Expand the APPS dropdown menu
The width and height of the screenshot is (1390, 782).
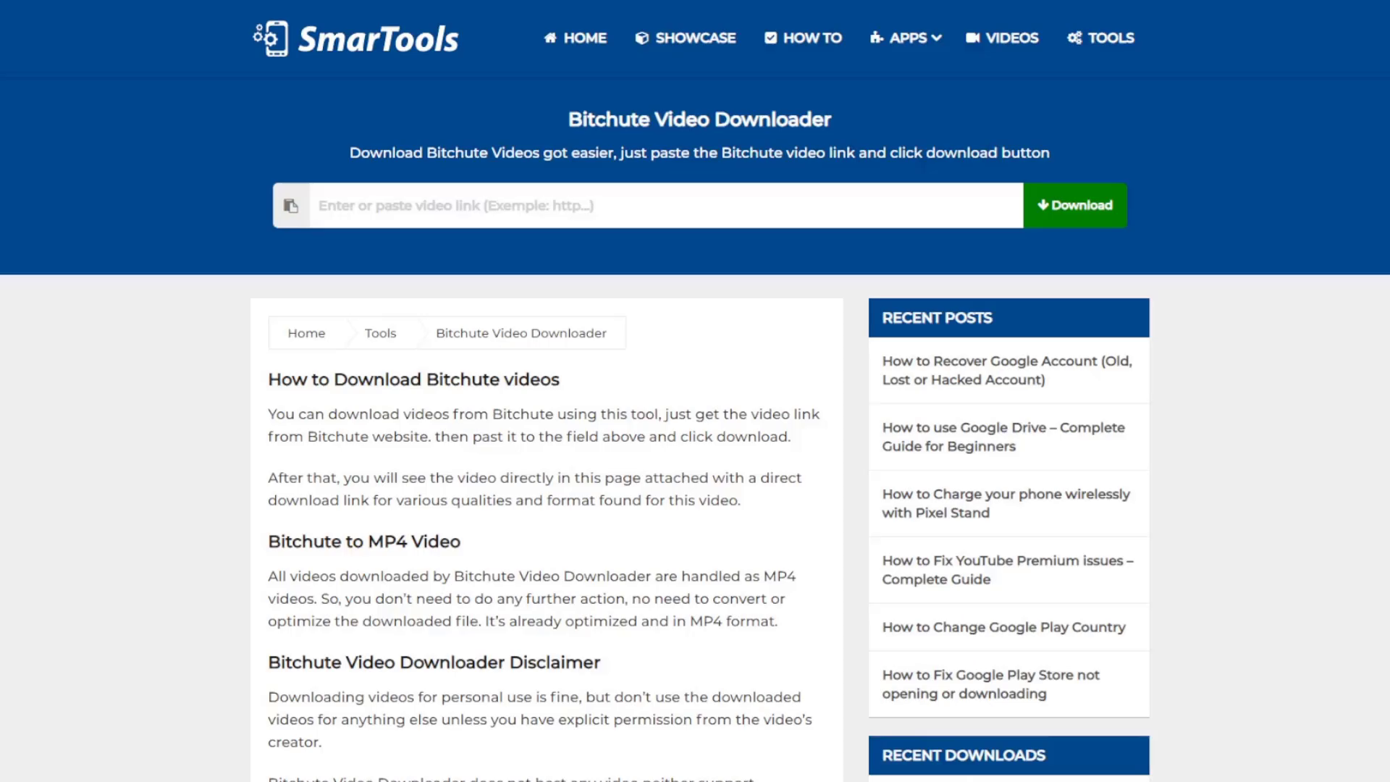coord(906,38)
